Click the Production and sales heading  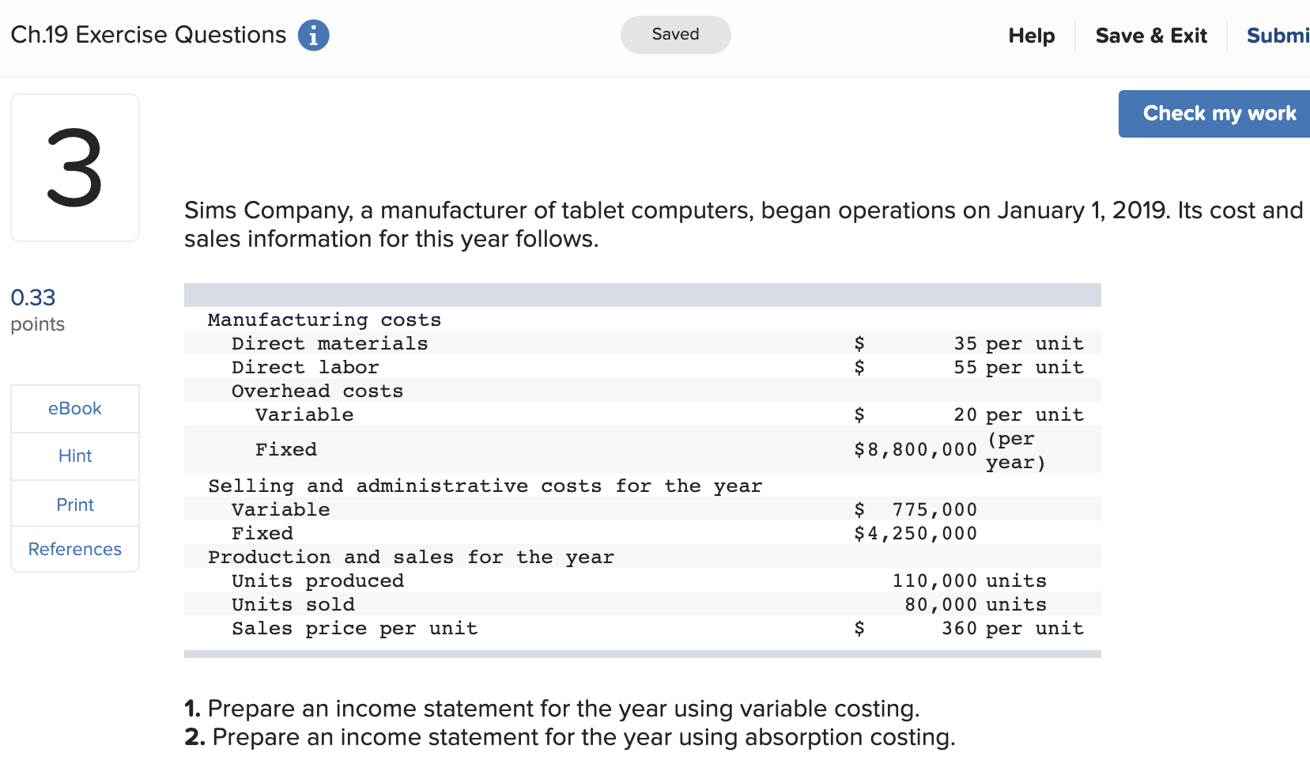[x=411, y=557]
